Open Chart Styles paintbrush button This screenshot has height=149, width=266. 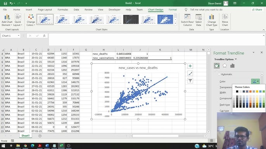point(190,73)
